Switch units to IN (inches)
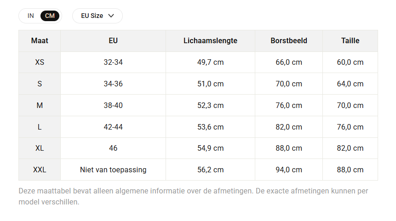 30,16
